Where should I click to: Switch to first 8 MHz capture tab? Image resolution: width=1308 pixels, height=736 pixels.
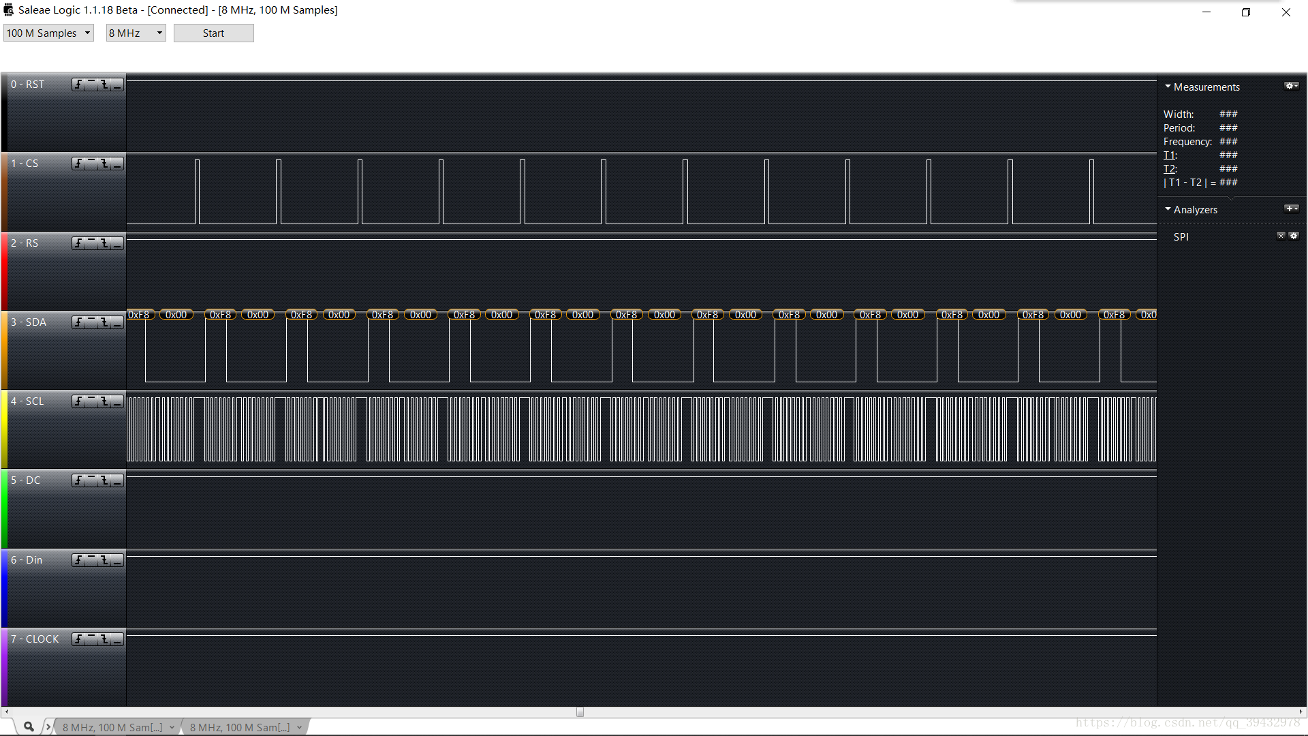[x=112, y=727]
